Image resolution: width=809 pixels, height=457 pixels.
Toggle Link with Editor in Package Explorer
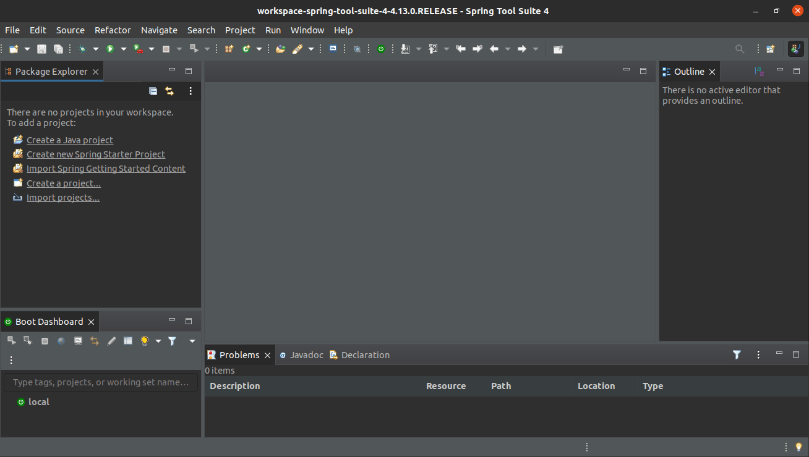pyautogui.click(x=169, y=91)
